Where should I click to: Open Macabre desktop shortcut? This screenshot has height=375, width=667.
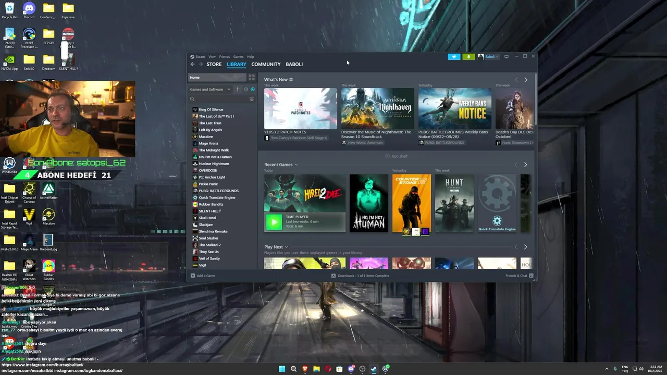coord(48,217)
